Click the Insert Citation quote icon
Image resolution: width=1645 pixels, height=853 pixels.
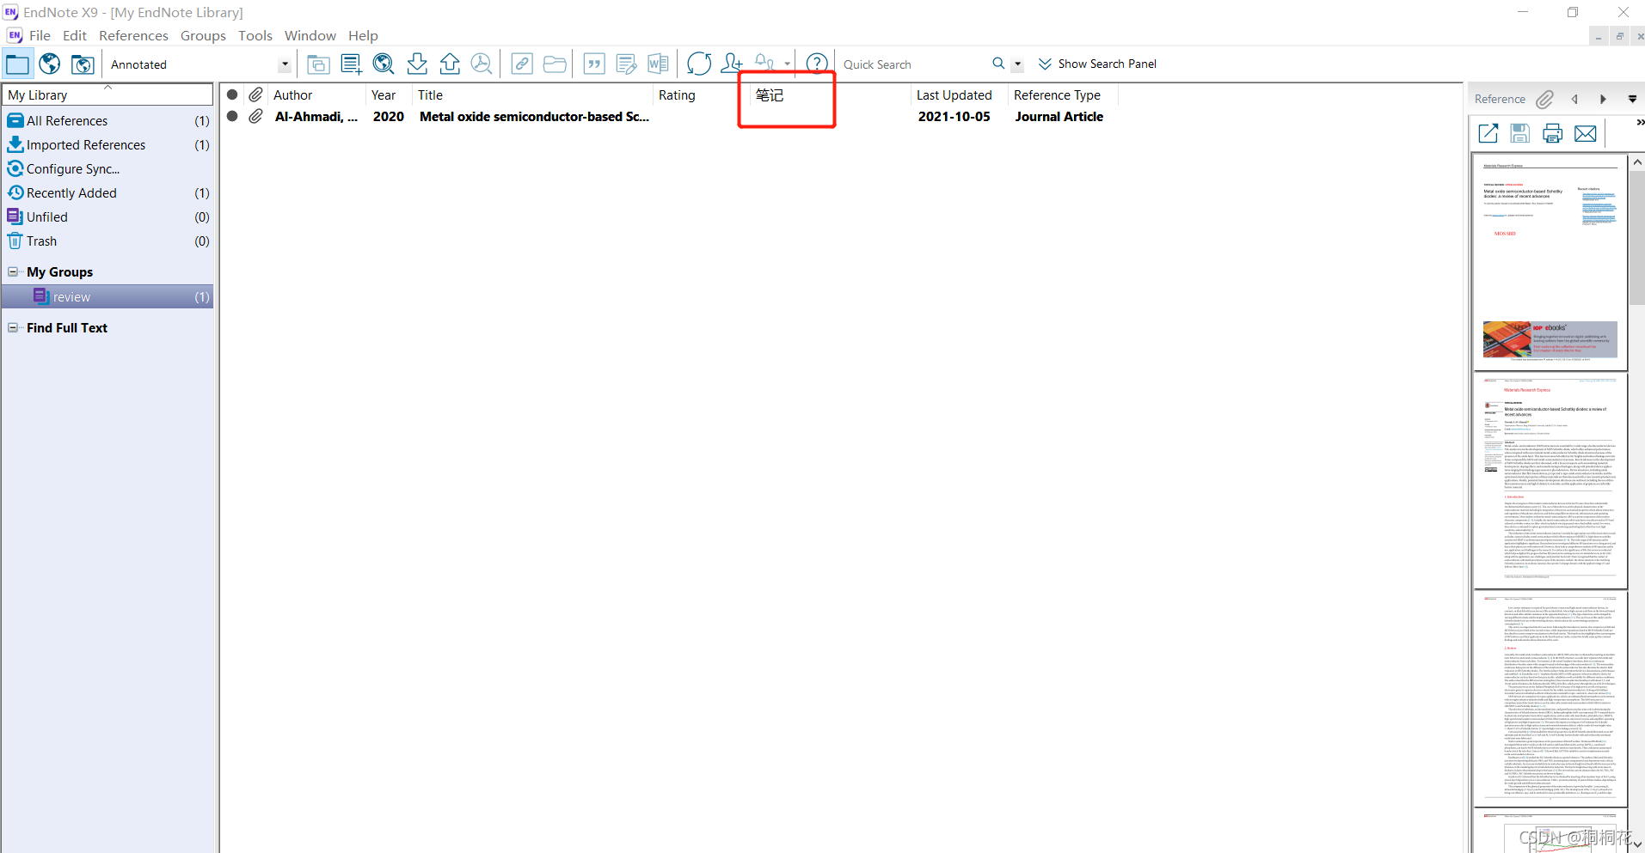[x=594, y=63]
